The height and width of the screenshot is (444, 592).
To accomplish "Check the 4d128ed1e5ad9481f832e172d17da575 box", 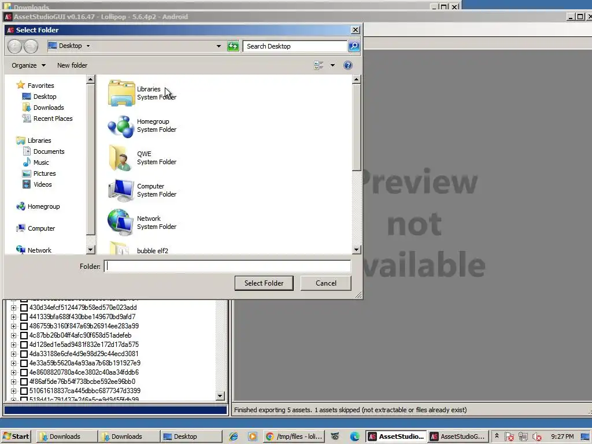I will click(24, 345).
